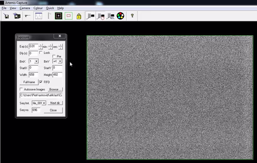
Task: Click the save image toolbar icon
Action: 6,16
